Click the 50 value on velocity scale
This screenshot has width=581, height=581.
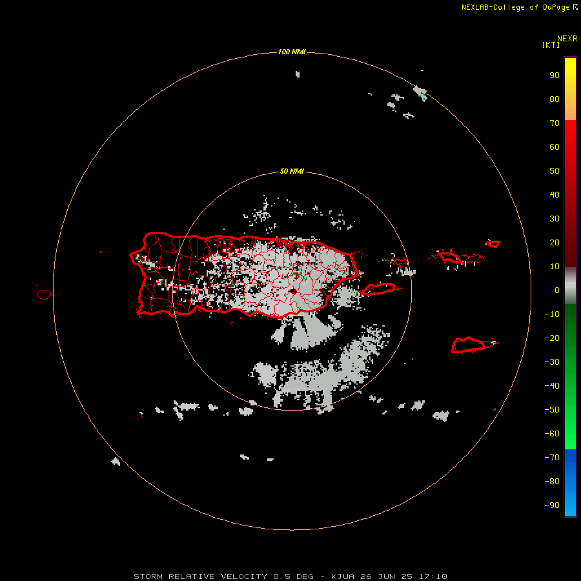pyautogui.click(x=555, y=171)
